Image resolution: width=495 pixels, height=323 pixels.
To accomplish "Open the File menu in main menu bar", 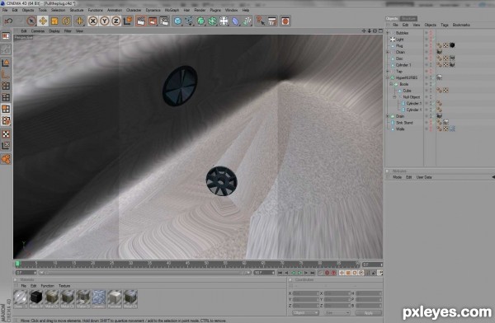I will (x=5, y=10).
